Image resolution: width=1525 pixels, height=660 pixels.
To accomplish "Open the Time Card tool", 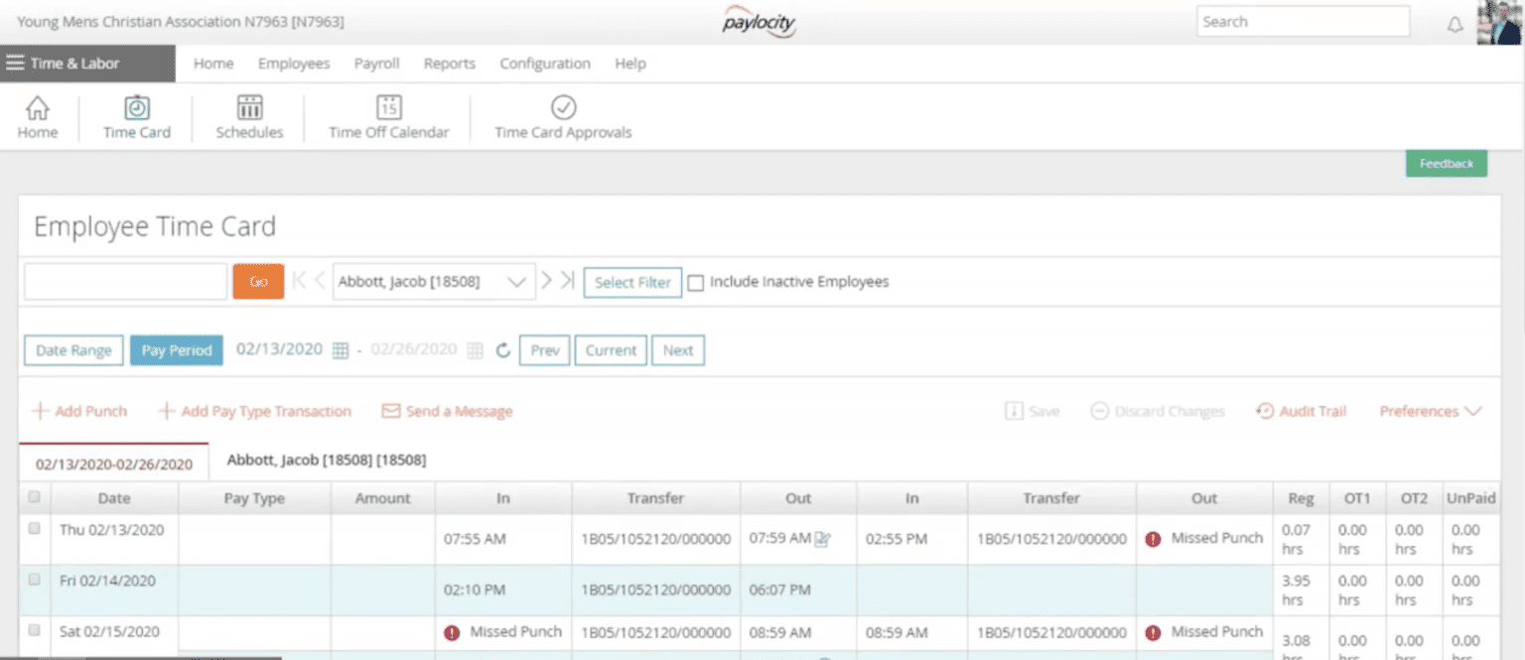I will click(136, 116).
